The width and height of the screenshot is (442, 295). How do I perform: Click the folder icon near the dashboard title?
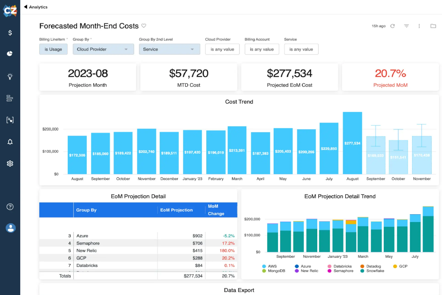coord(433,26)
